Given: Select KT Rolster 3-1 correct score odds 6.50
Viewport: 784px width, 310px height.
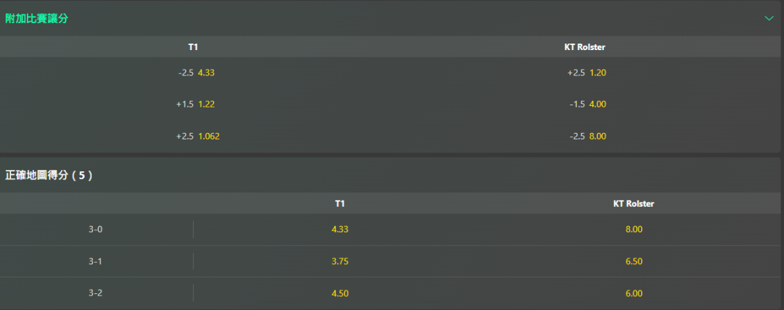Looking at the screenshot, I should click(x=634, y=261).
